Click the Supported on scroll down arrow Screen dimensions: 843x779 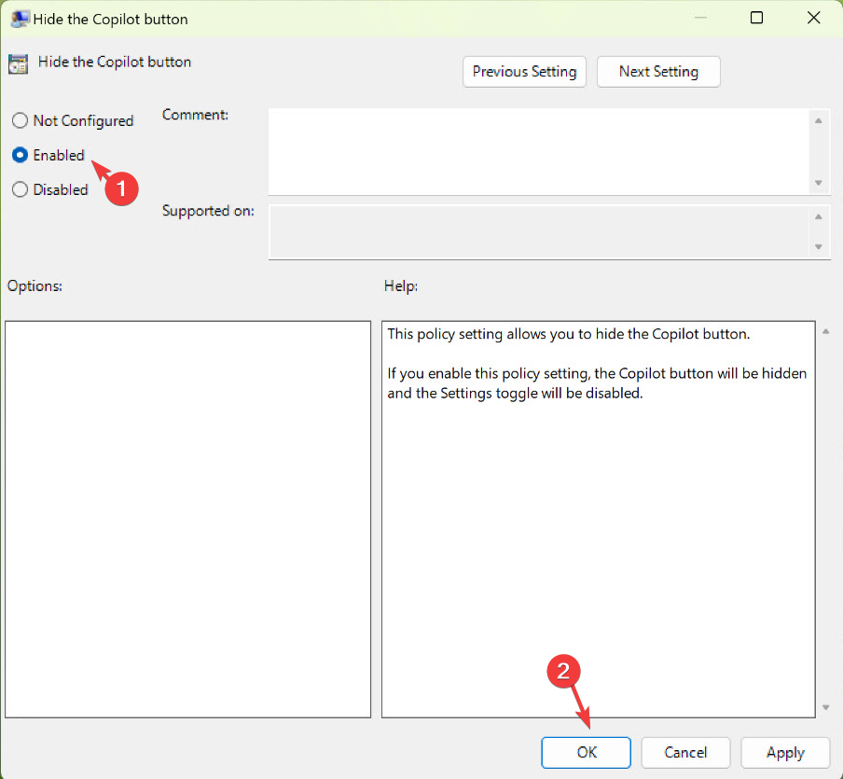click(818, 247)
